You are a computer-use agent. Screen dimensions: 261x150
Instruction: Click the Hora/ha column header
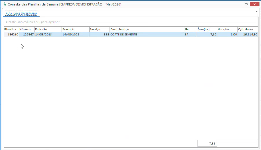point(227,29)
